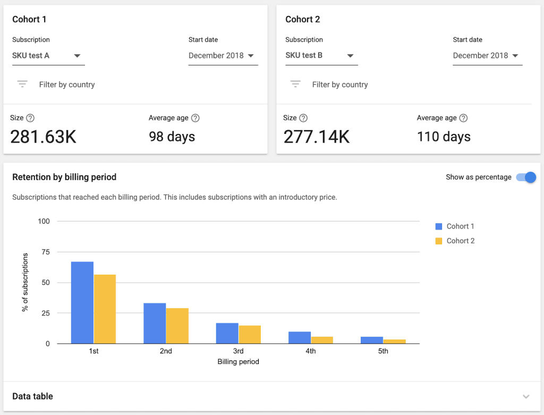This screenshot has width=544, height=415.
Task: Click the '% of subscriptions' axis title
Action: coord(25,282)
